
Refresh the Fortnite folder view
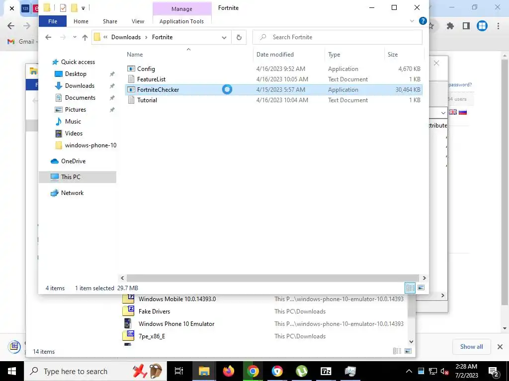click(239, 37)
